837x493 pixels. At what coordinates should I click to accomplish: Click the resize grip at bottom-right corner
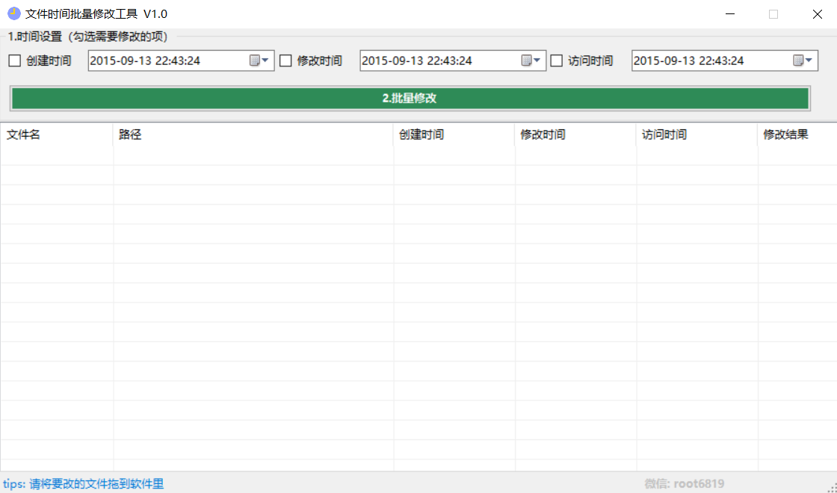click(831, 487)
